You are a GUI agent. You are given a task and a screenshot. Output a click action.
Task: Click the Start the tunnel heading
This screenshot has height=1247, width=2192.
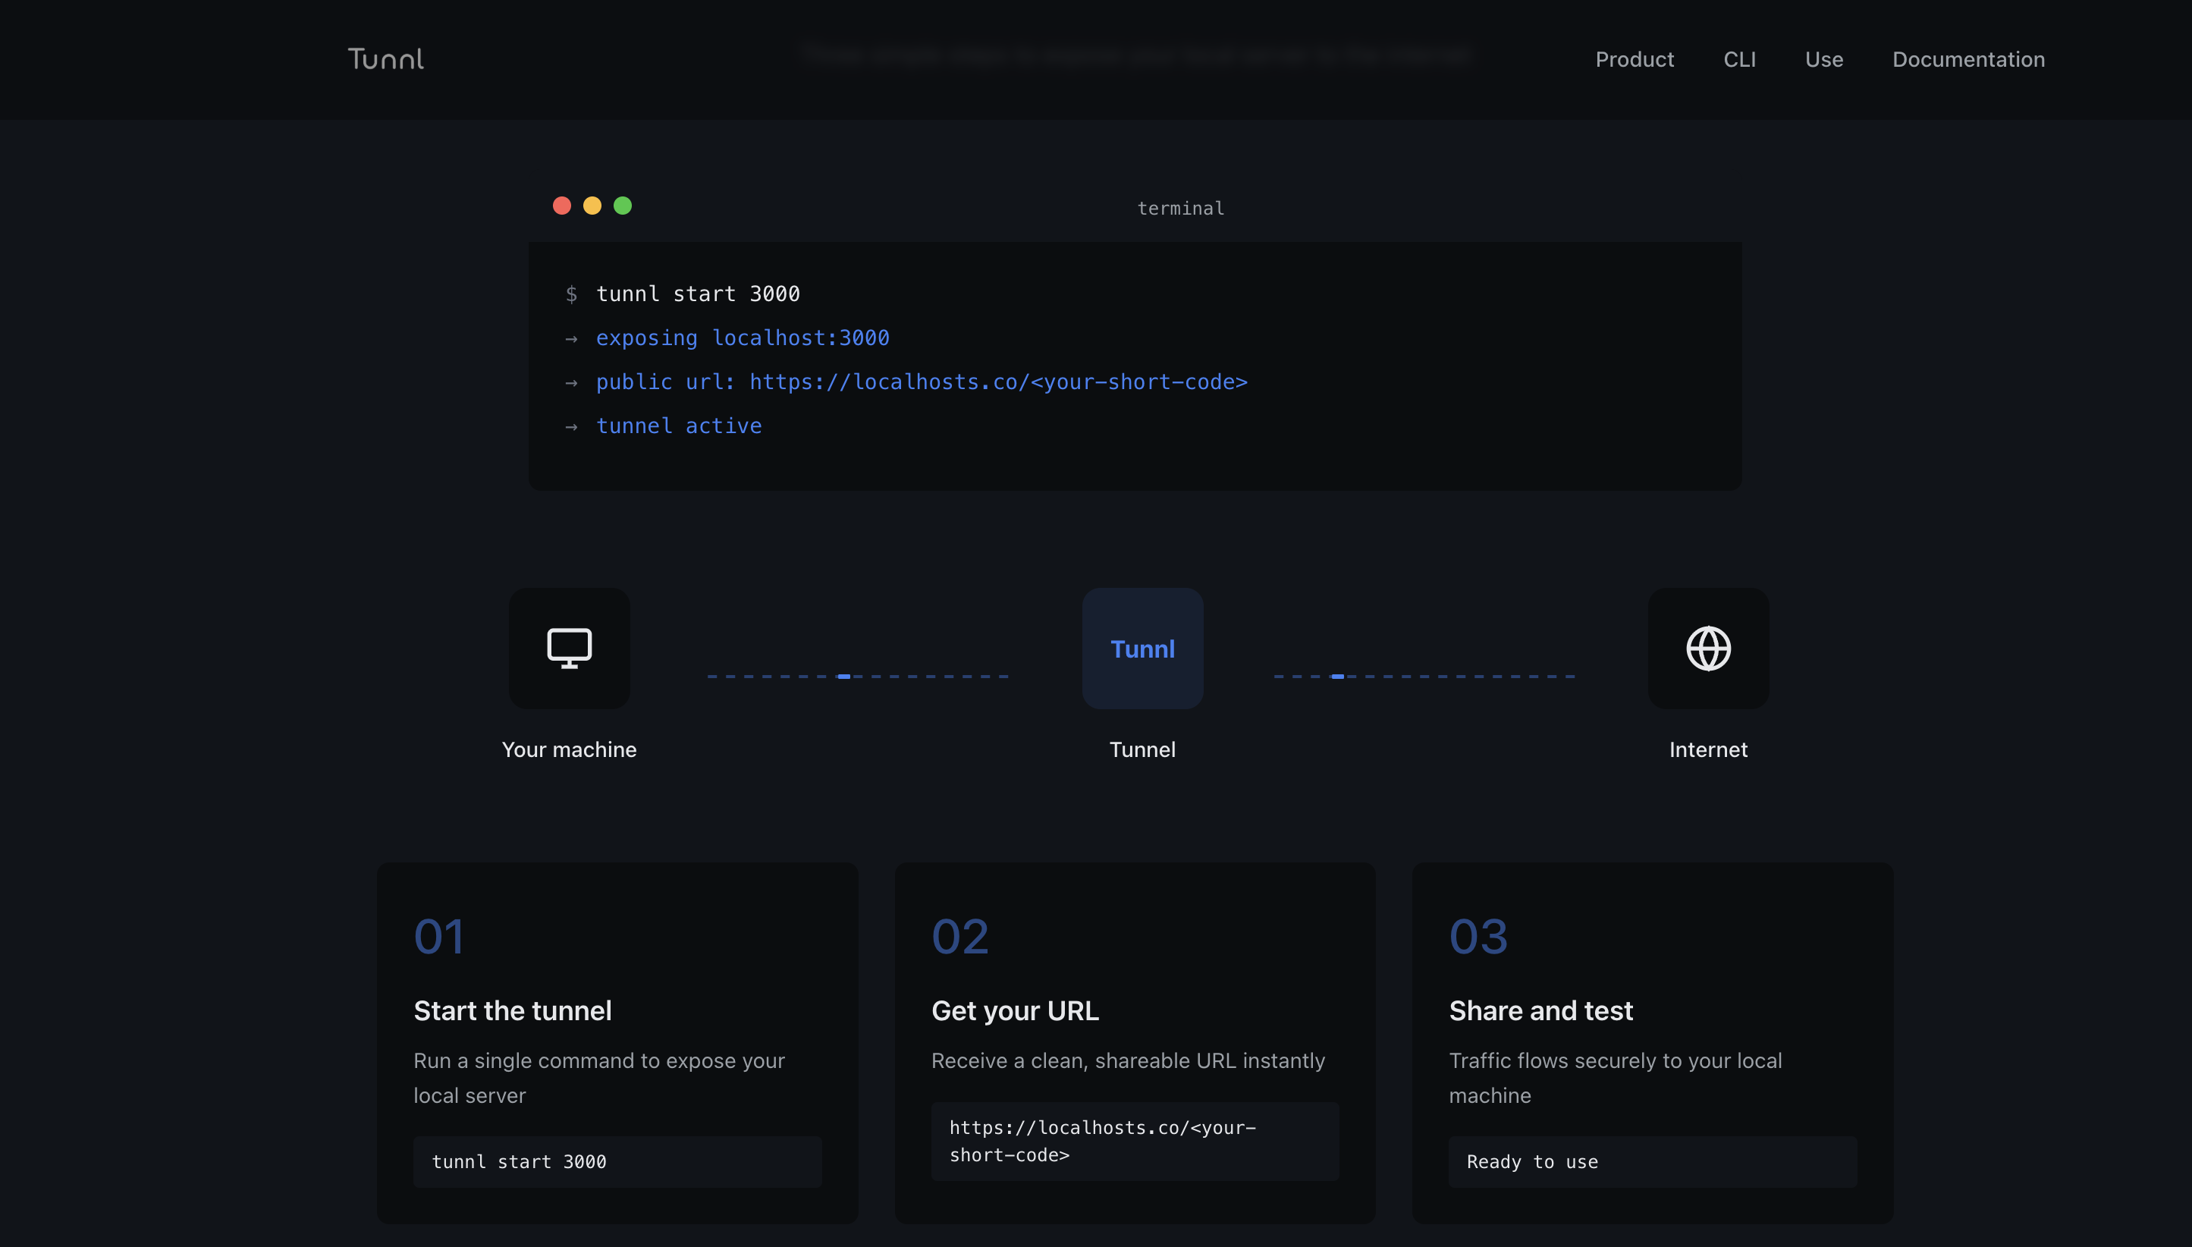point(512,1010)
